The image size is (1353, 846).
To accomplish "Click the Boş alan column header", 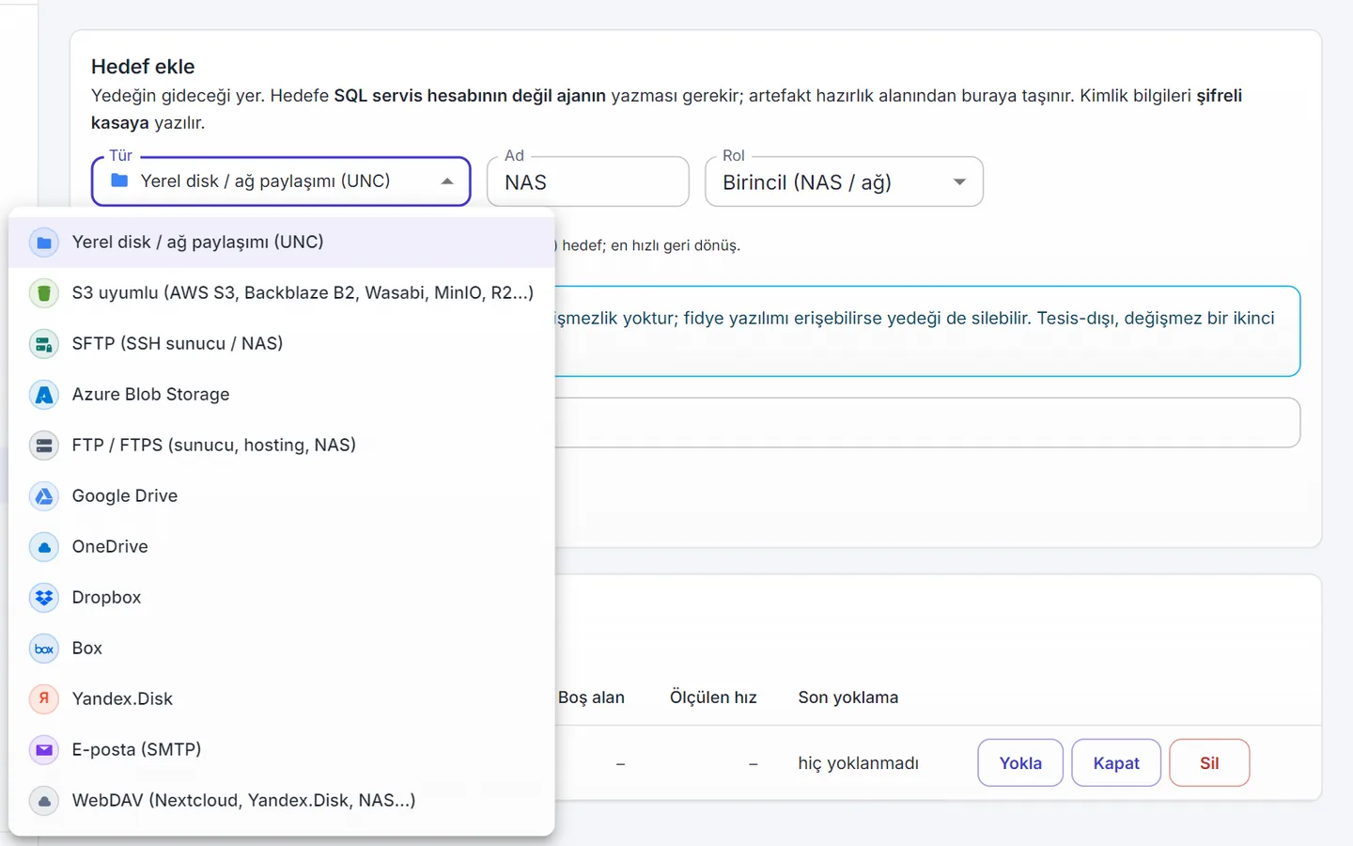I will point(591,697).
